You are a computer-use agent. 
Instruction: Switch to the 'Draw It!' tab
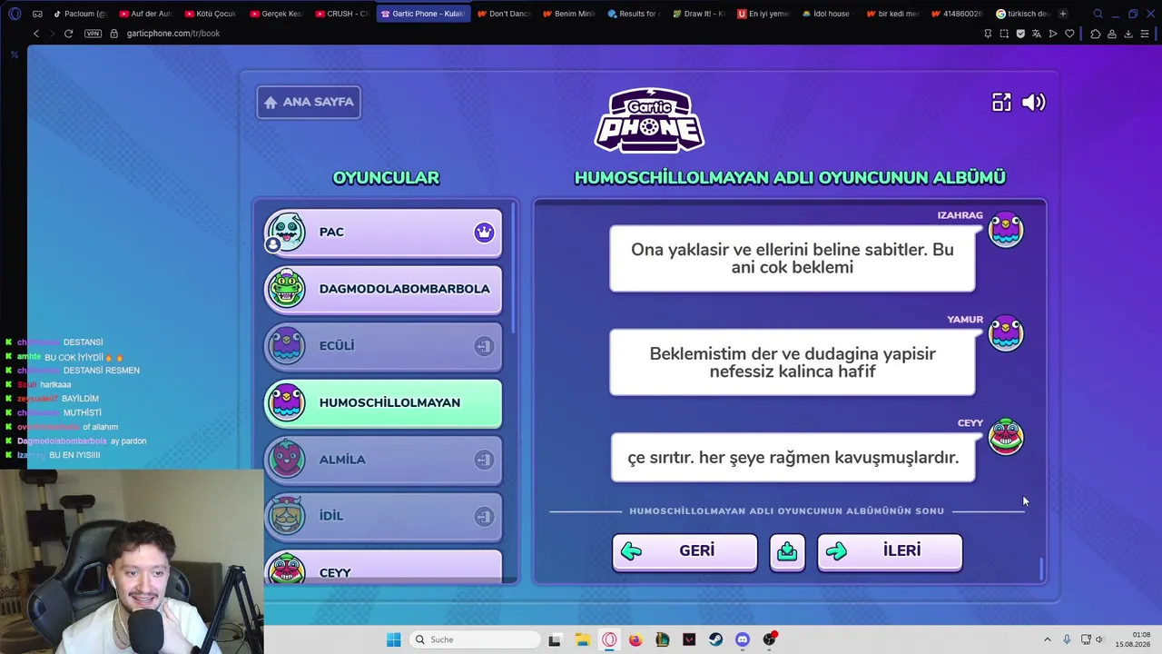[x=700, y=14]
